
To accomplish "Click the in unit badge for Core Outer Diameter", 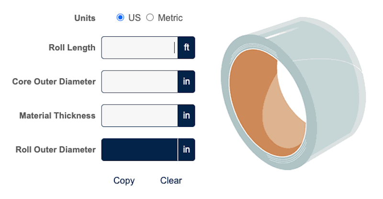I will coord(186,82).
